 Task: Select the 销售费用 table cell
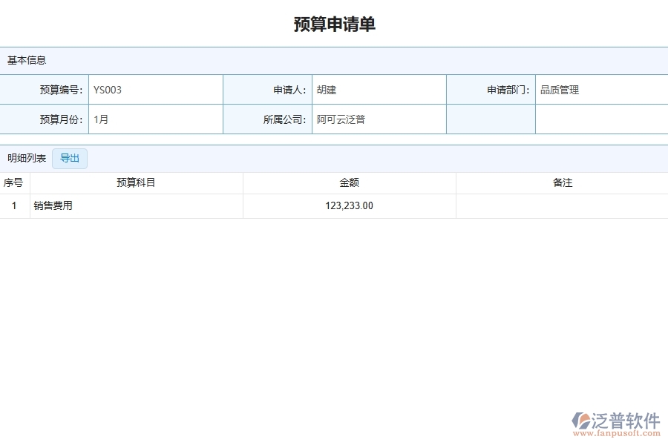pos(52,205)
